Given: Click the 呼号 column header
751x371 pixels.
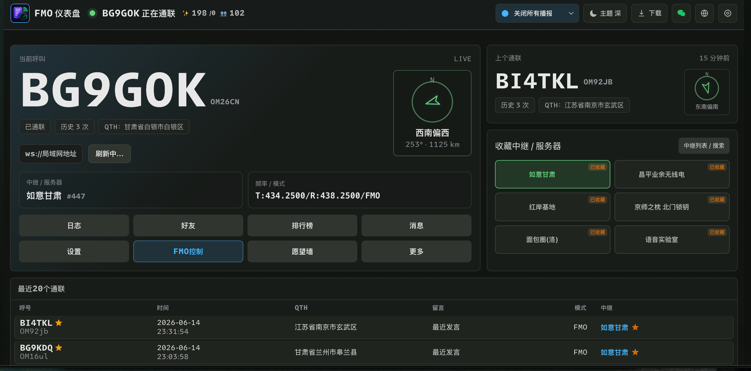Looking at the screenshot, I should pos(25,307).
